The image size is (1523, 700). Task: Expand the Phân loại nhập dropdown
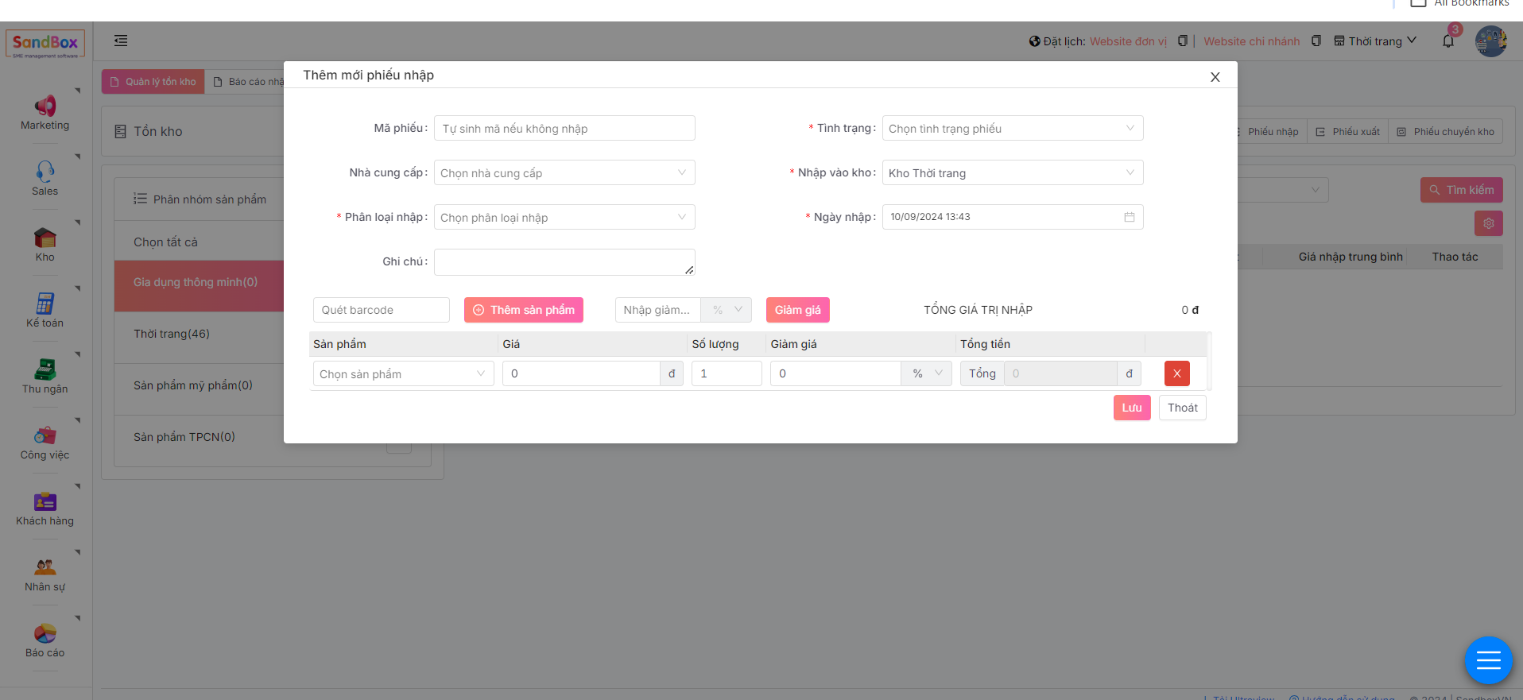pyautogui.click(x=564, y=218)
